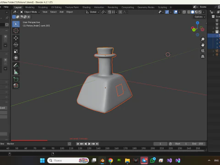Open the snapping options dropdown
This screenshot has width=220, height=165.
click(115, 12)
